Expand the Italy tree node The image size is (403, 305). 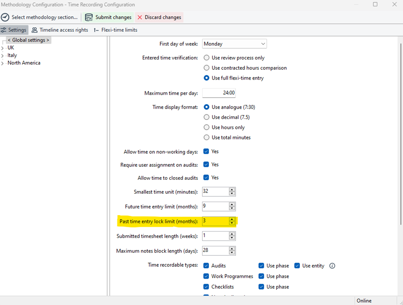3,55
